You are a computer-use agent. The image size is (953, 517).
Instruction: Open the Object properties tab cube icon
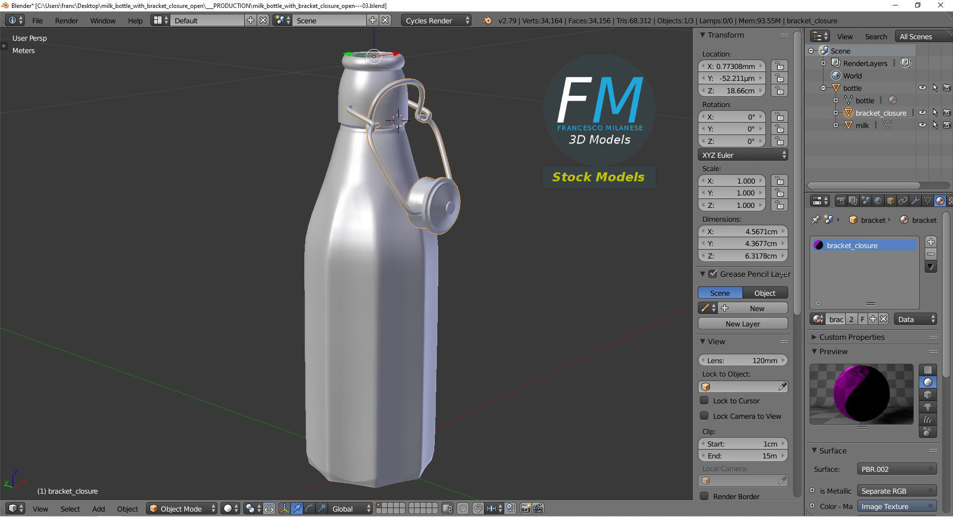pos(890,201)
